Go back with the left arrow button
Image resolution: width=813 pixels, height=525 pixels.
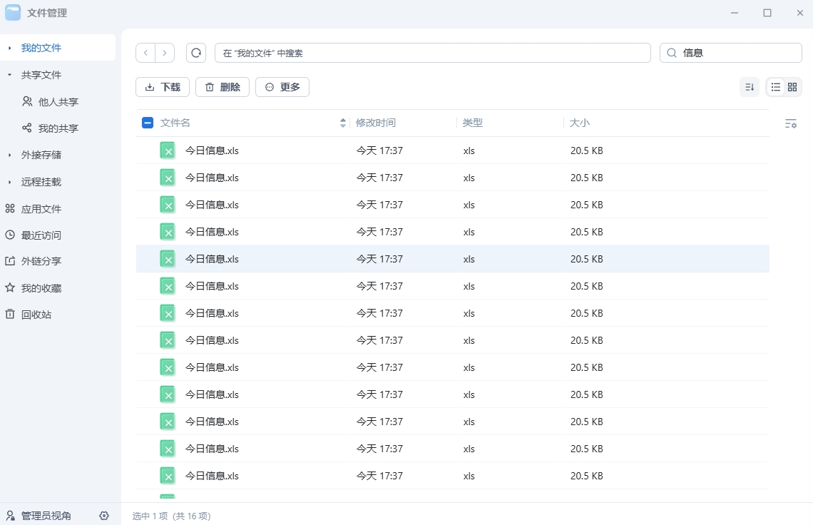coord(145,53)
